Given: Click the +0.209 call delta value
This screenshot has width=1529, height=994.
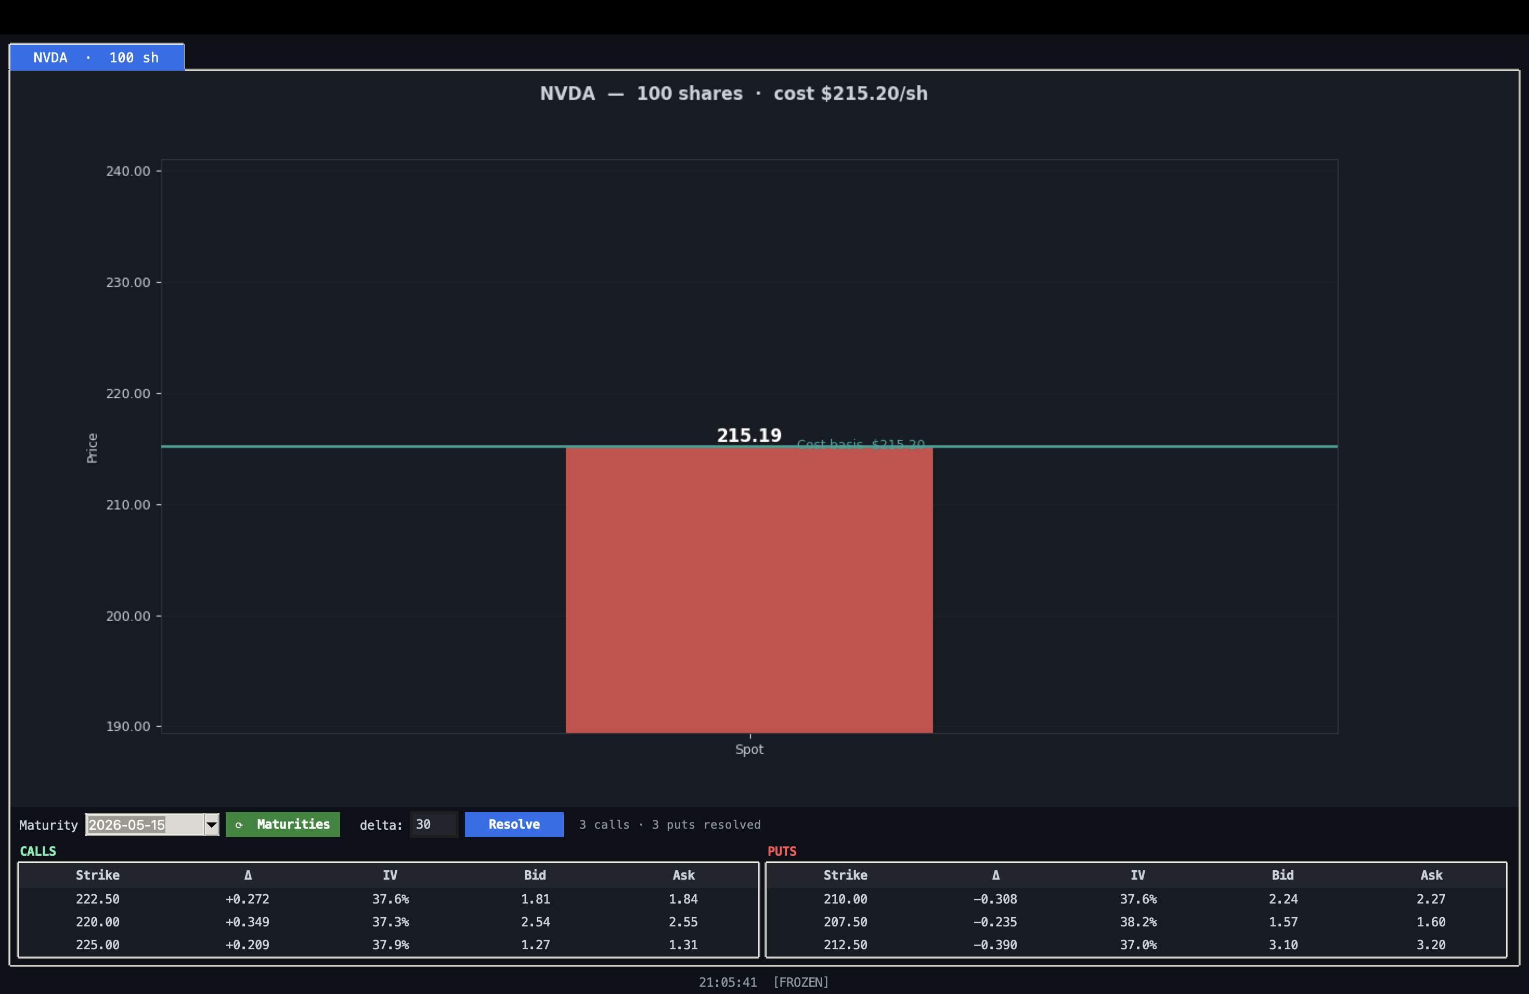Looking at the screenshot, I should click(248, 945).
